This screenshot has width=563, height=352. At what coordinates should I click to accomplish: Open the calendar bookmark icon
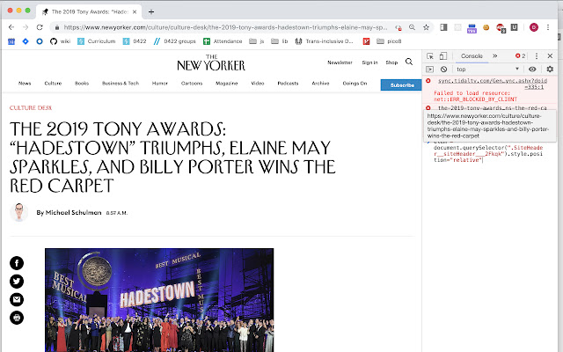11,41
